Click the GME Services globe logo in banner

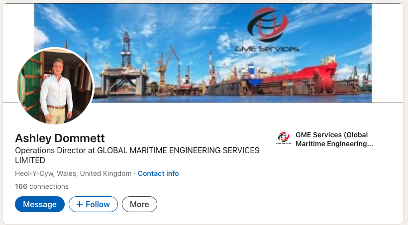268,25
